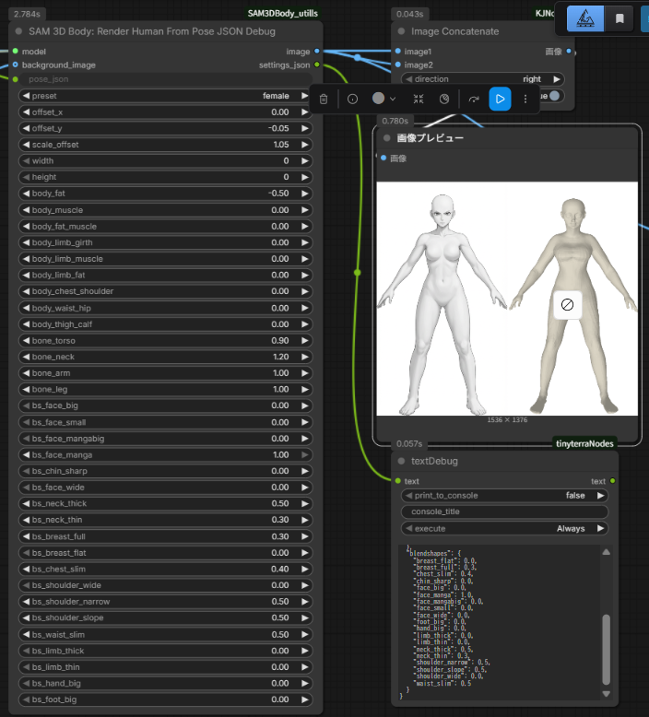Decrease width widget with left arrow
Screen dimensions: 649x717
[x=26, y=161]
